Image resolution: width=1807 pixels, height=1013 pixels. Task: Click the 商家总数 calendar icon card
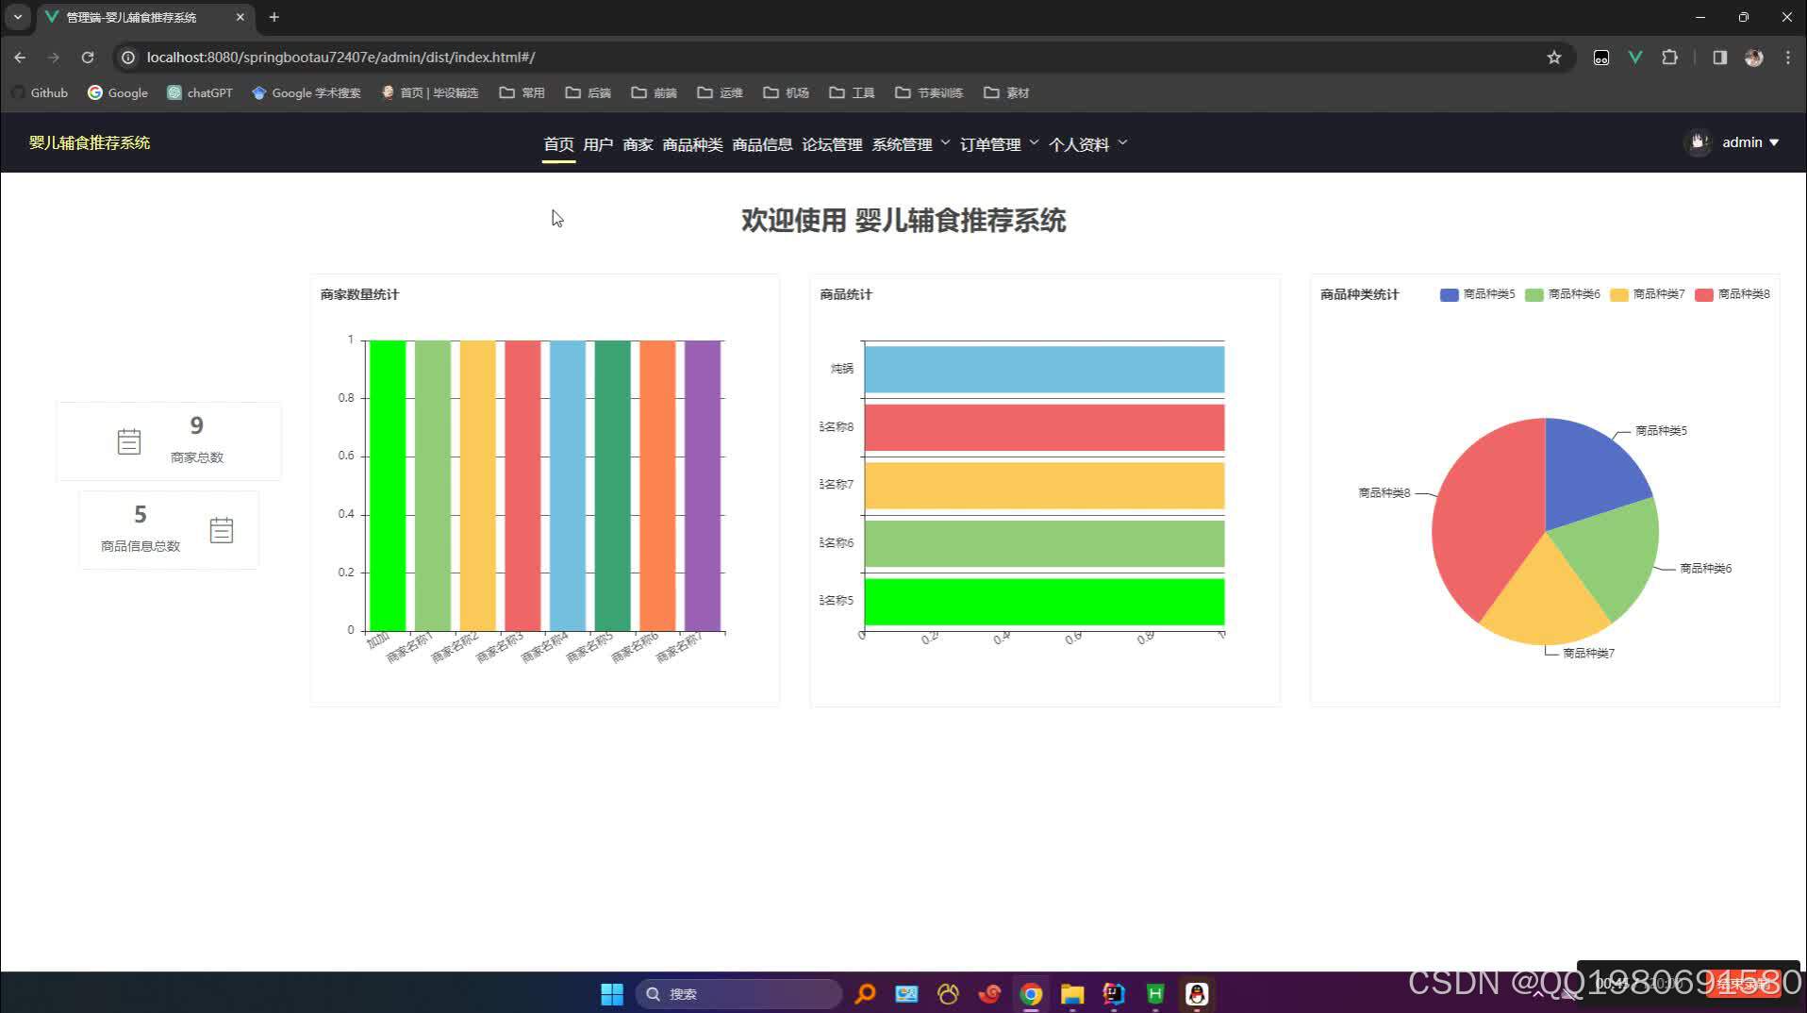pos(129,440)
